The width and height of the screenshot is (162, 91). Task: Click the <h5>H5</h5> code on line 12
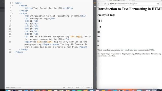point(31,31)
